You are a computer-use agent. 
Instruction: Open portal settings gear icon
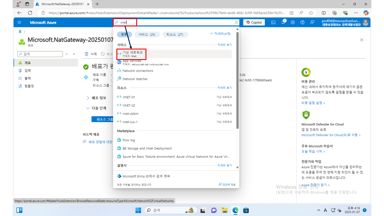pos(292,22)
